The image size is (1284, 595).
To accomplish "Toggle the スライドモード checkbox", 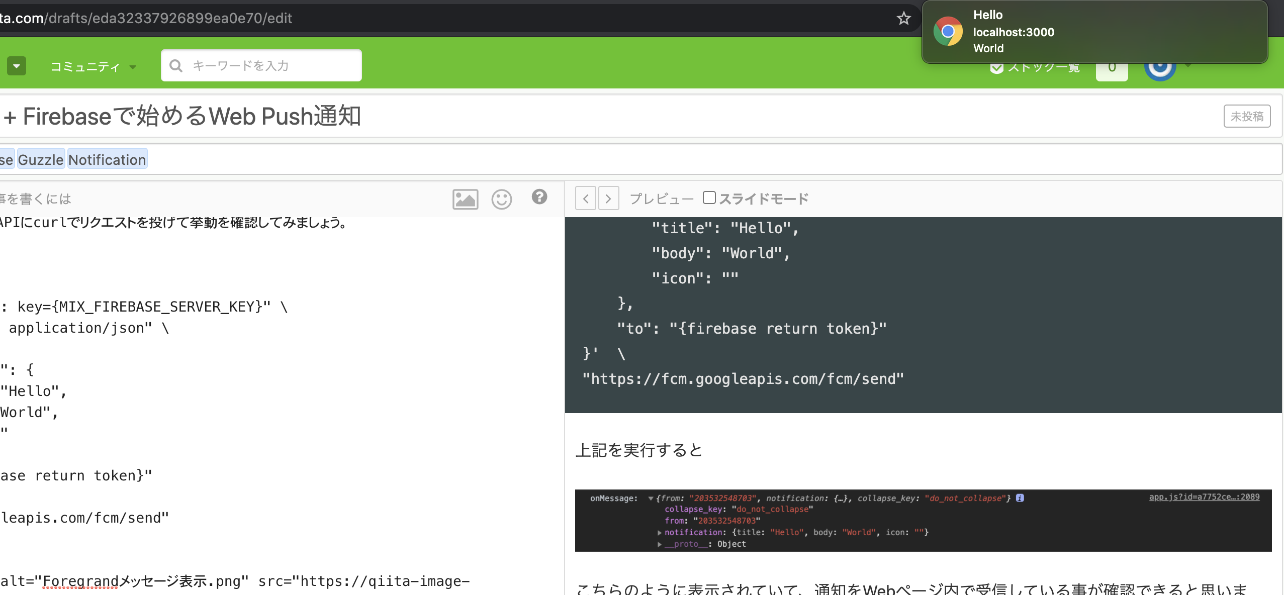I will (x=709, y=197).
